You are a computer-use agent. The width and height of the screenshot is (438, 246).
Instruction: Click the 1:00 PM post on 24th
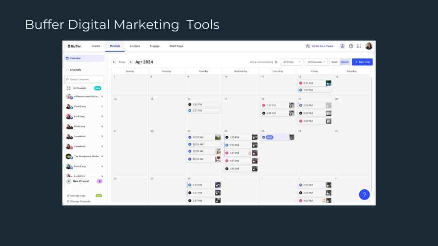[x=240, y=137]
